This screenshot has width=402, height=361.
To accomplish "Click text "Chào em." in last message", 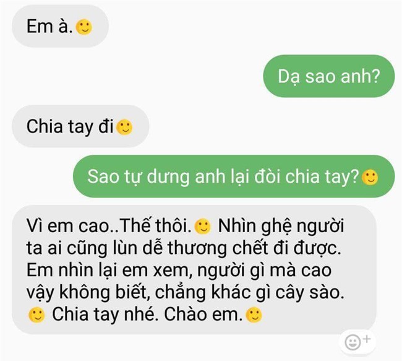I will point(203,315).
